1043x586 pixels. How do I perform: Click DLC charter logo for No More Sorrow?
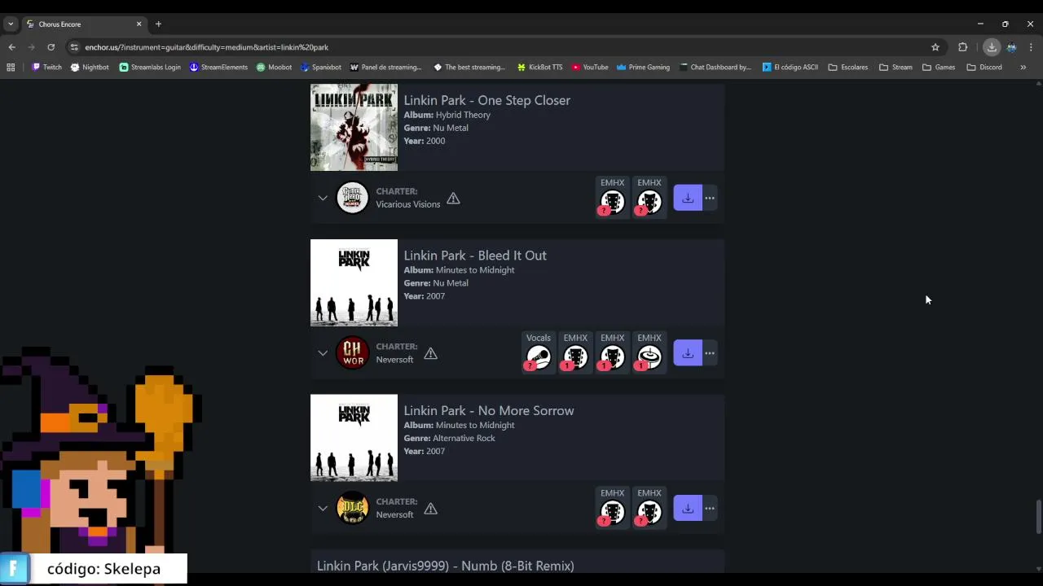pos(353,509)
